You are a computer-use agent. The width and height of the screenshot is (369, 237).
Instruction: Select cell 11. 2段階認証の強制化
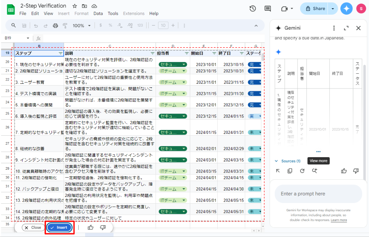coord(39,178)
